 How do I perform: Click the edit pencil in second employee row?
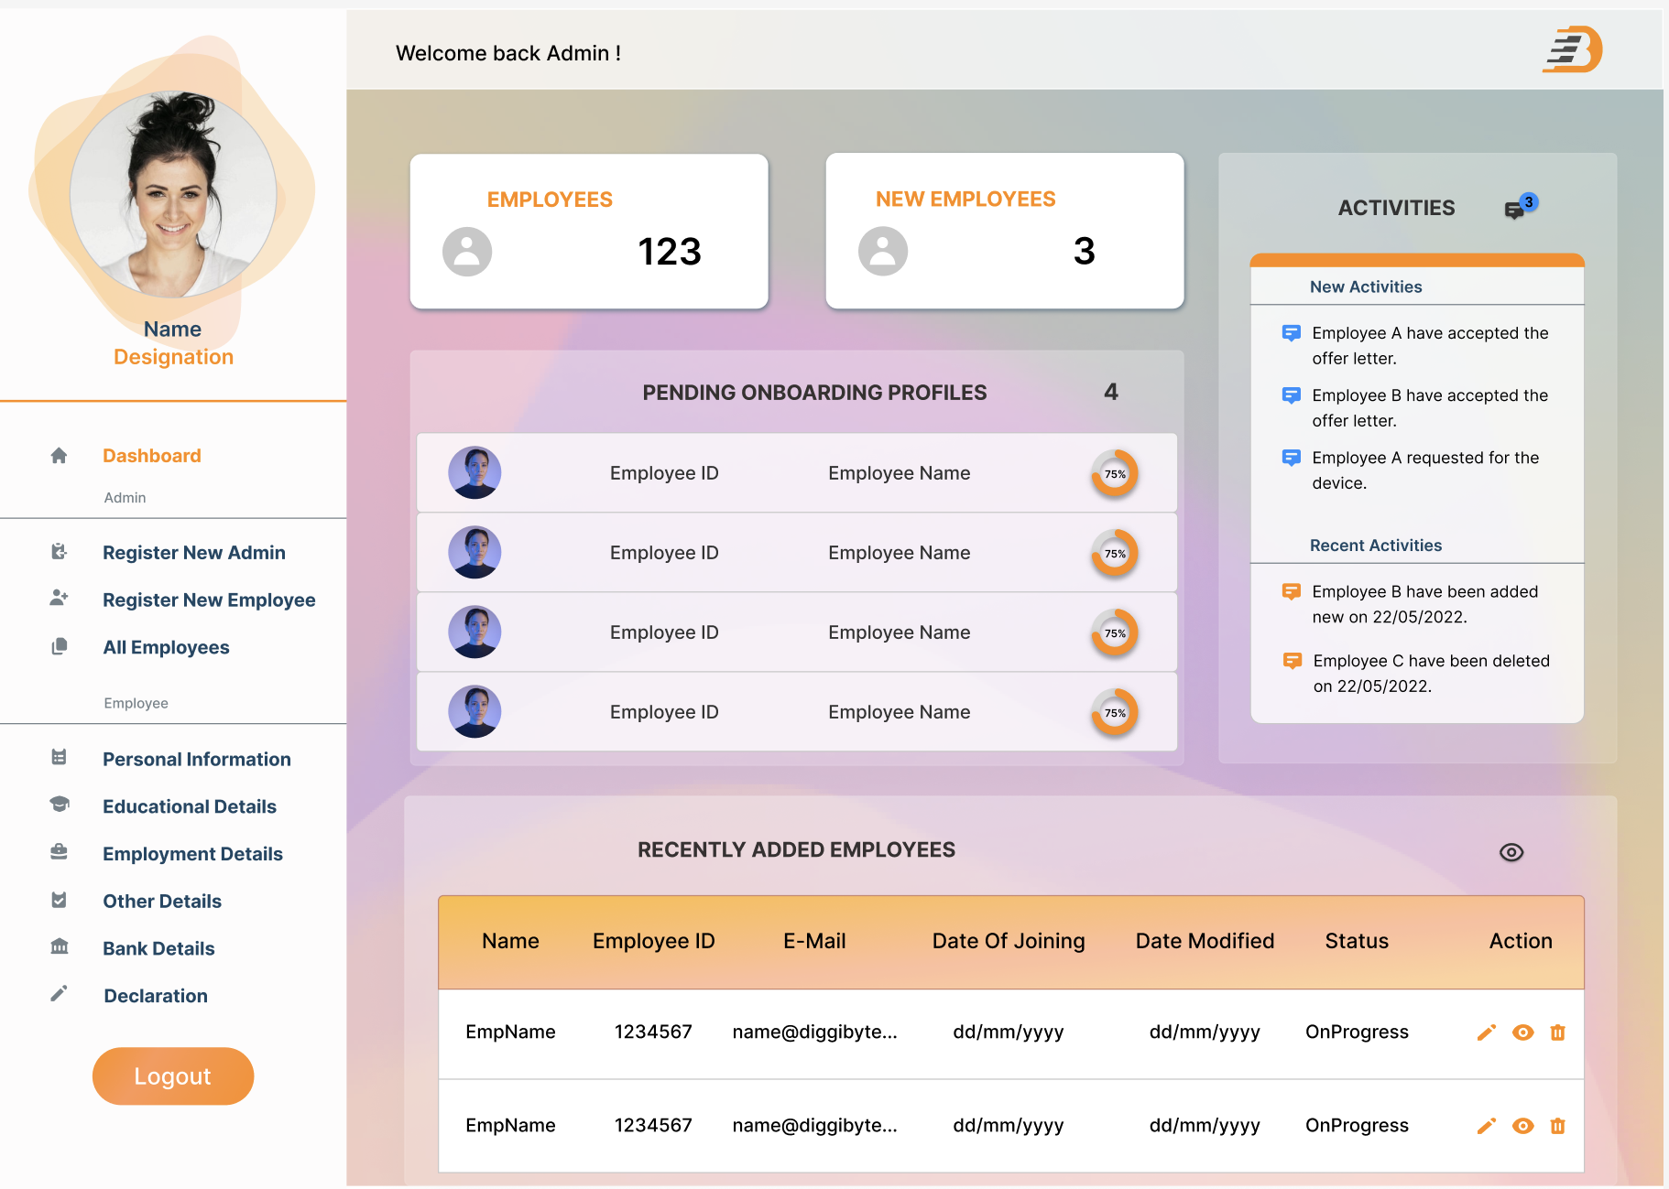(1486, 1126)
